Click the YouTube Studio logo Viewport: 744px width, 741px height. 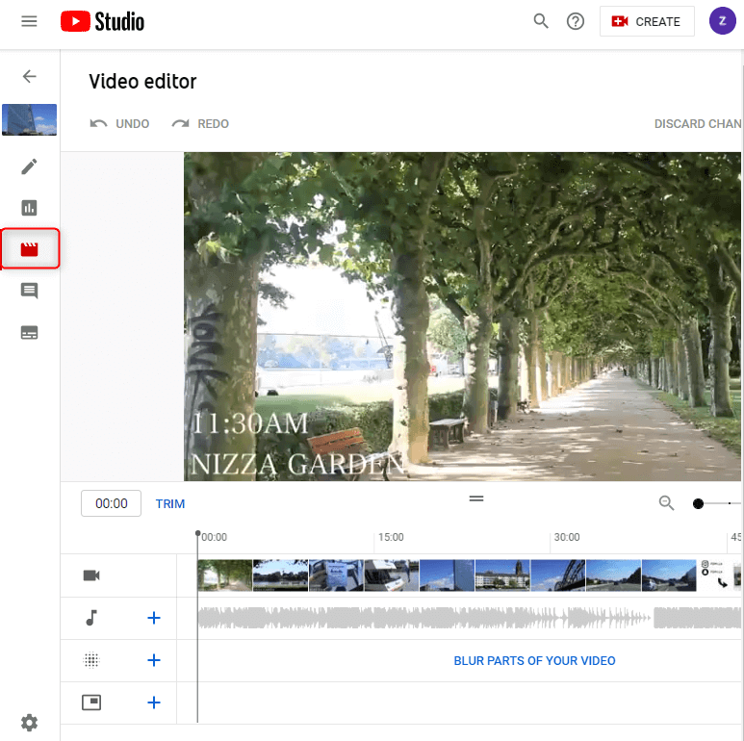(x=102, y=21)
